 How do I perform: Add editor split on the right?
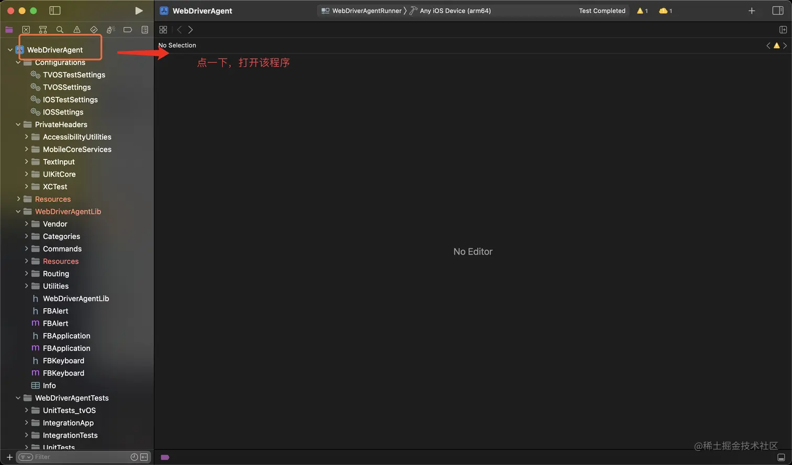[783, 30]
